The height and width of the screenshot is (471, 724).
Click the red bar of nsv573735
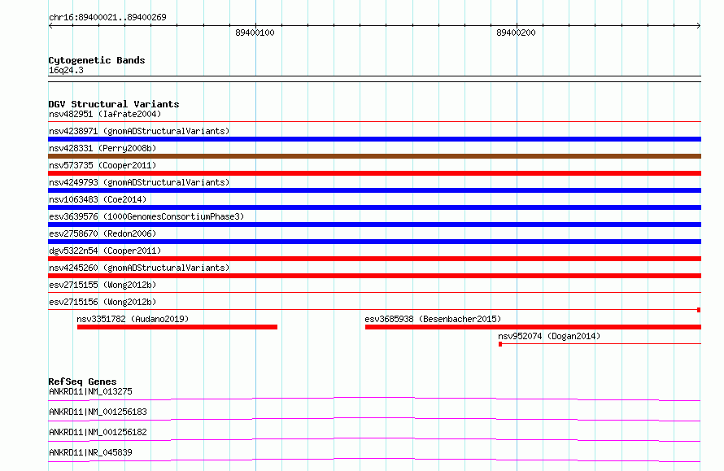click(x=374, y=173)
